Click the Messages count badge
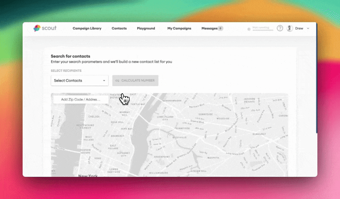The height and width of the screenshot is (199, 340). (x=220, y=28)
